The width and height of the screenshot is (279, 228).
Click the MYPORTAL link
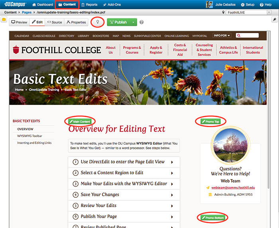coord(200,36)
